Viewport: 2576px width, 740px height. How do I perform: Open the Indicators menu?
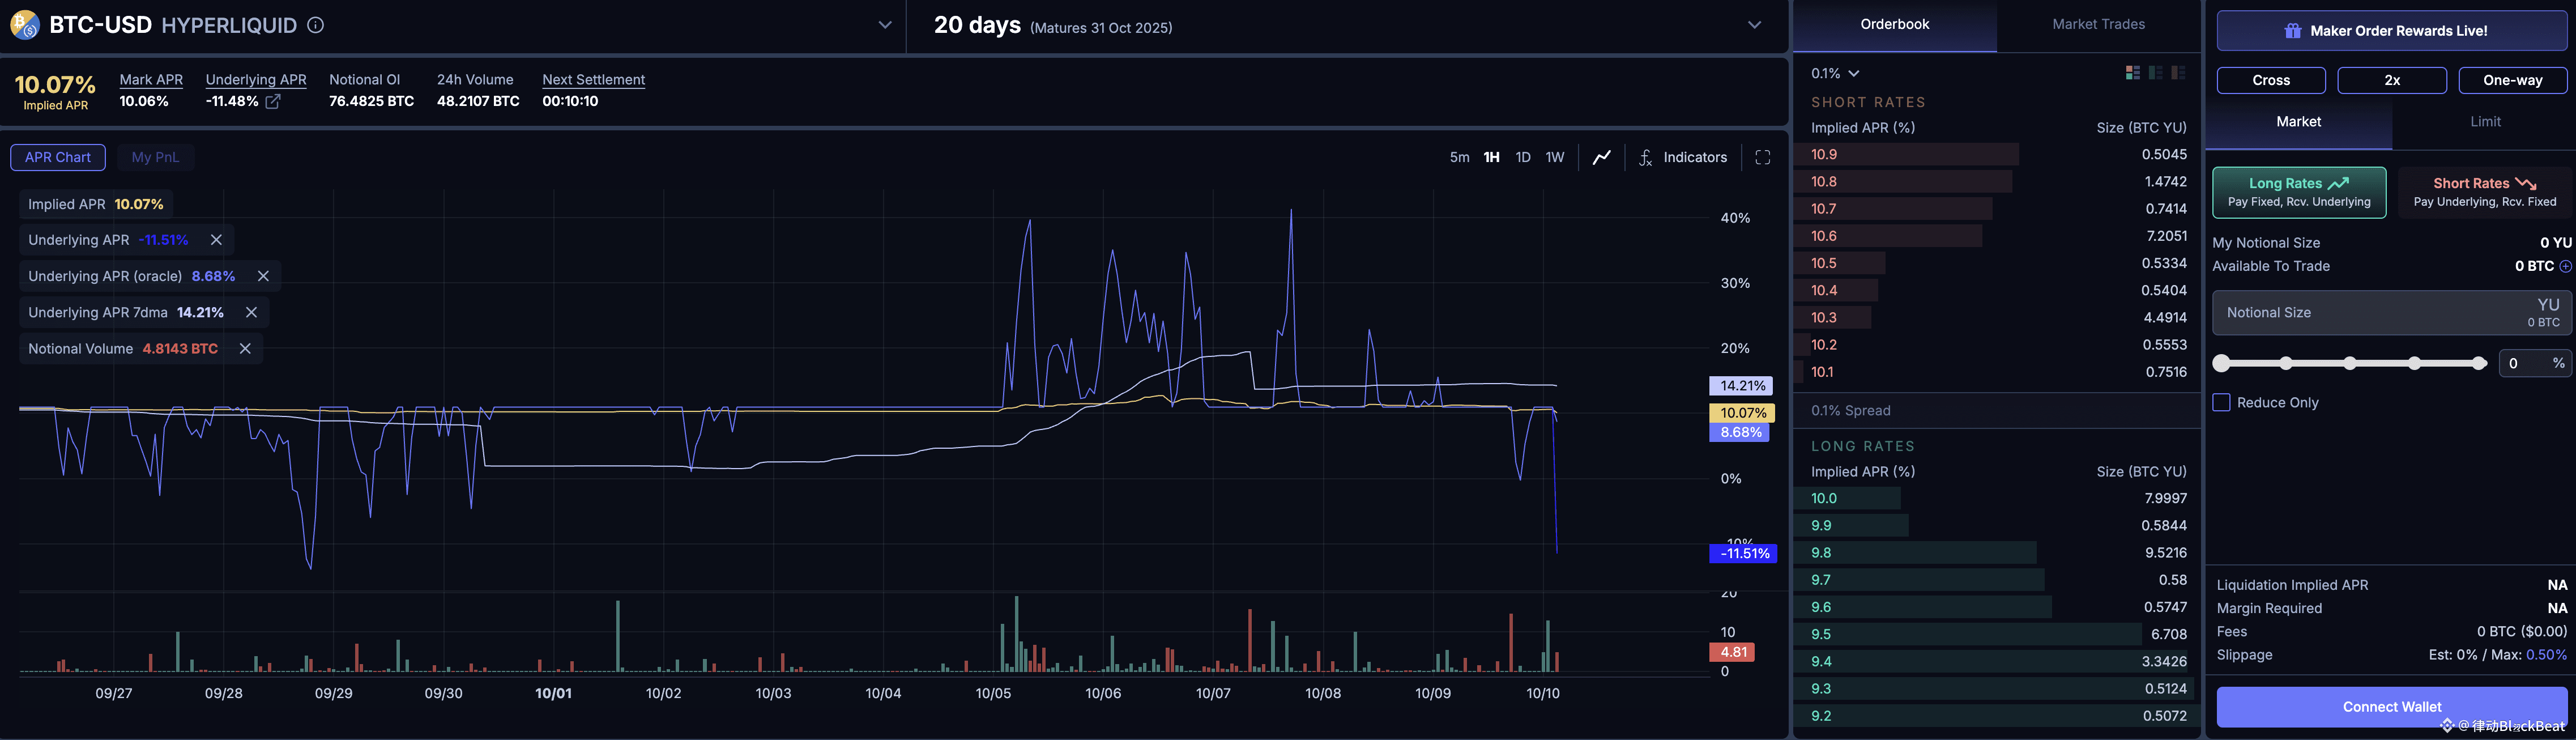point(1683,157)
